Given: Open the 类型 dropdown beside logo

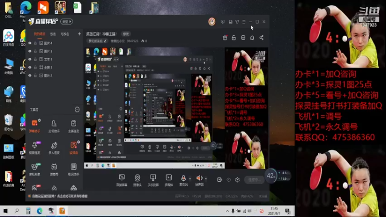Looking at the screenshot, I should (x=67, y=22).
